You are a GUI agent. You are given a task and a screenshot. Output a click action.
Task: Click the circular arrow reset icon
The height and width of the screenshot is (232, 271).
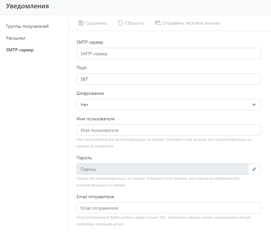[x=120, y=23]
